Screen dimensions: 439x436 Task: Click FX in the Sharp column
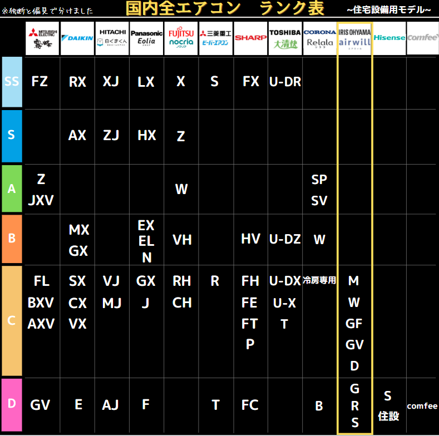coord(251,81)
